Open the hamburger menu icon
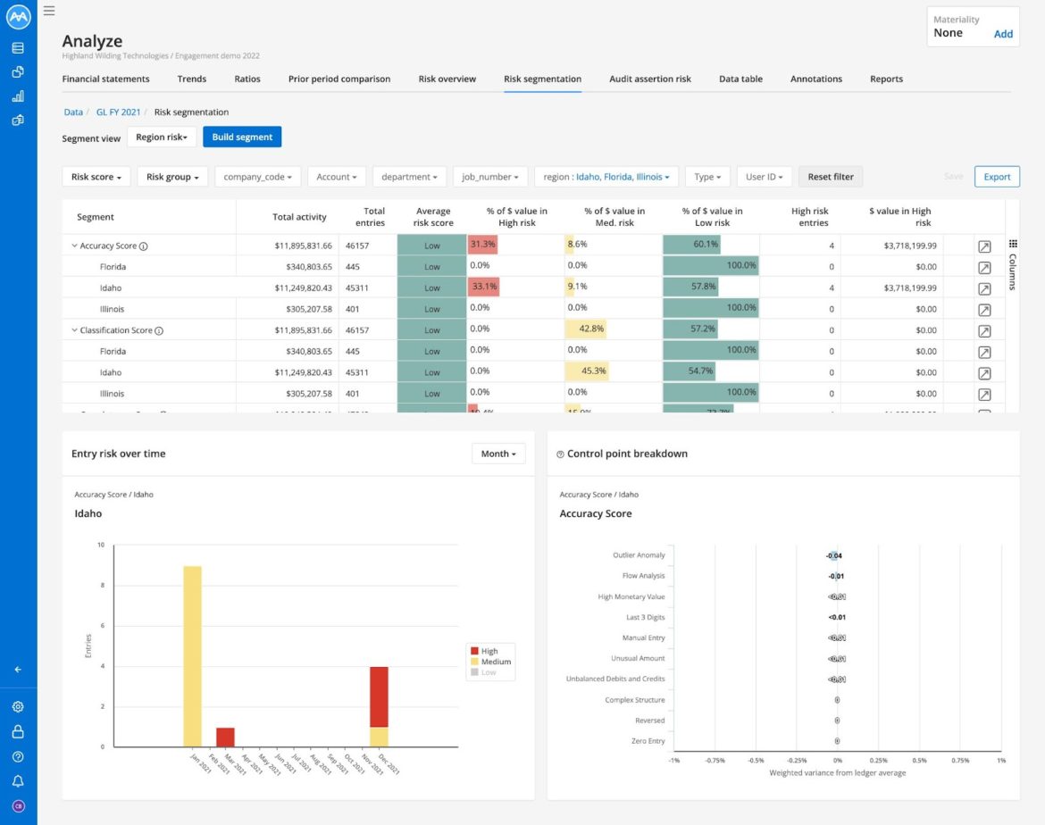 pyautogui.click(x=49, y=11)
